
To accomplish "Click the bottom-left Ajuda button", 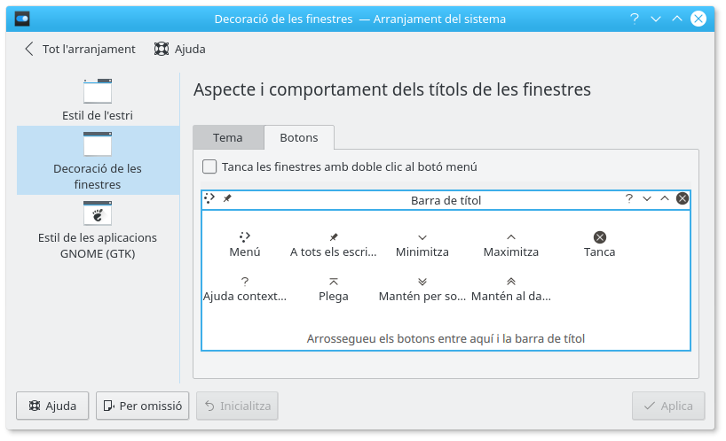I will (52, 406).
